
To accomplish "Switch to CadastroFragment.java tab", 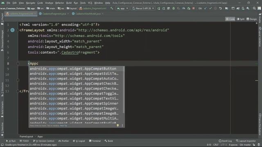I will [x=54, y=14].
